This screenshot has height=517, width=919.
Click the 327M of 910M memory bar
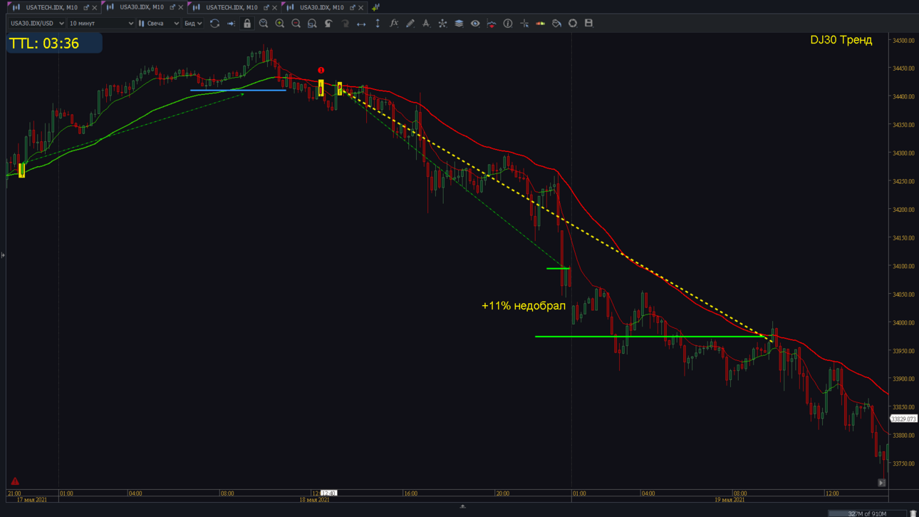[868, 513]
